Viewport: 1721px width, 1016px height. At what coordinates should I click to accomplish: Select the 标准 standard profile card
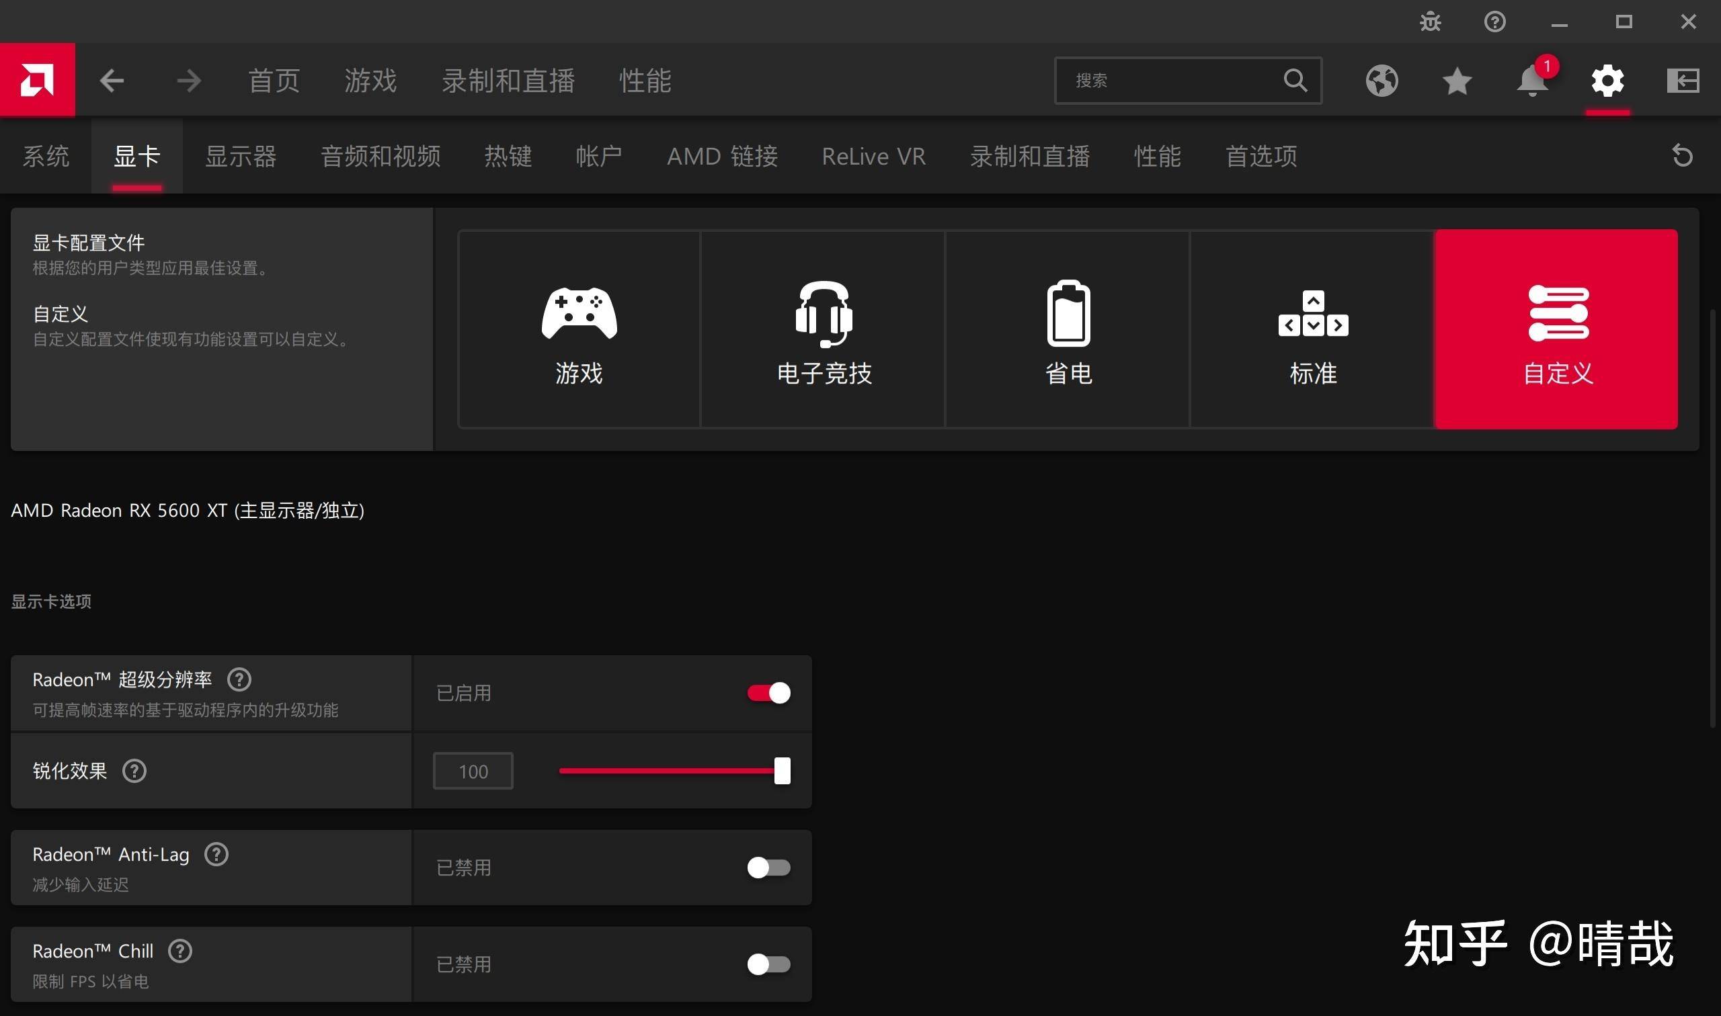(x=1312, y=329)
